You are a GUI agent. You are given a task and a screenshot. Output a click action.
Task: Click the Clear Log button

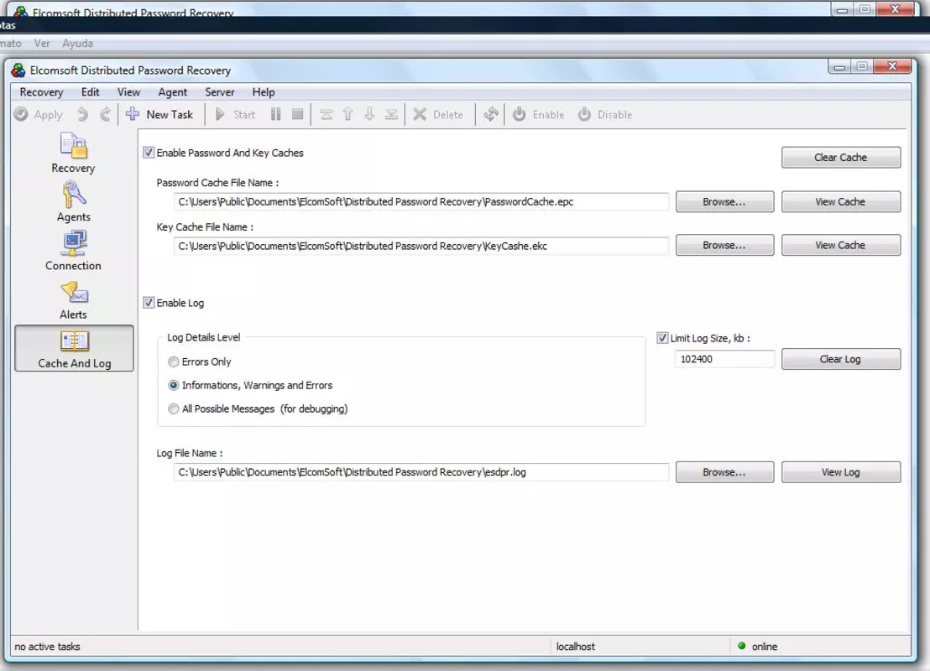click(840, 359)
